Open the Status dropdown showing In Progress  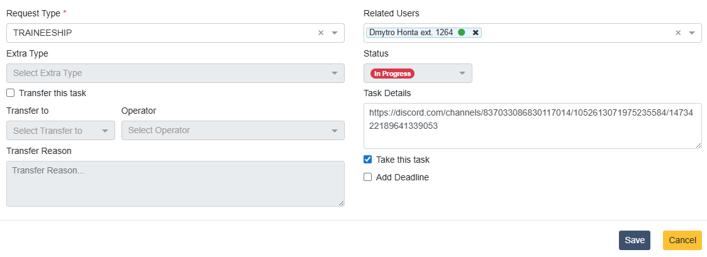[x=462, y=74]
